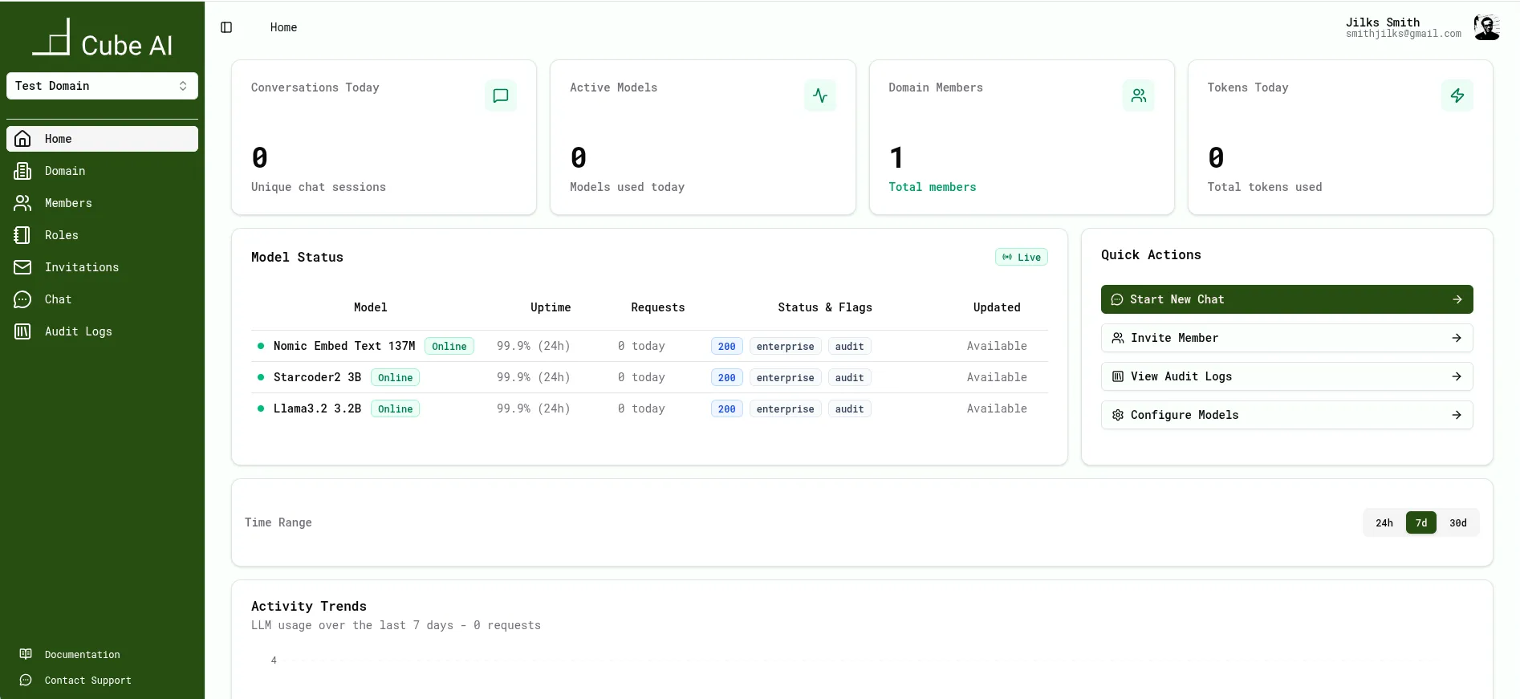Click the Invite Member person icon

(1117, 338)
